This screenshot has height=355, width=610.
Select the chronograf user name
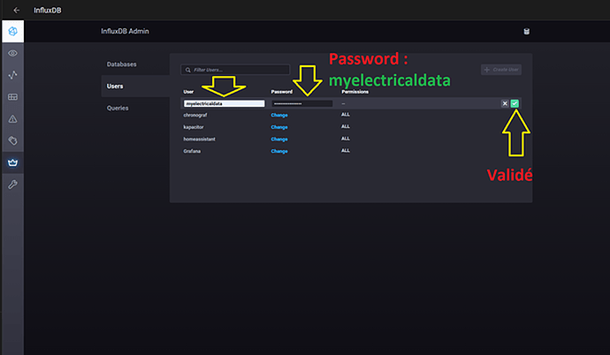[x=195, y=115]
